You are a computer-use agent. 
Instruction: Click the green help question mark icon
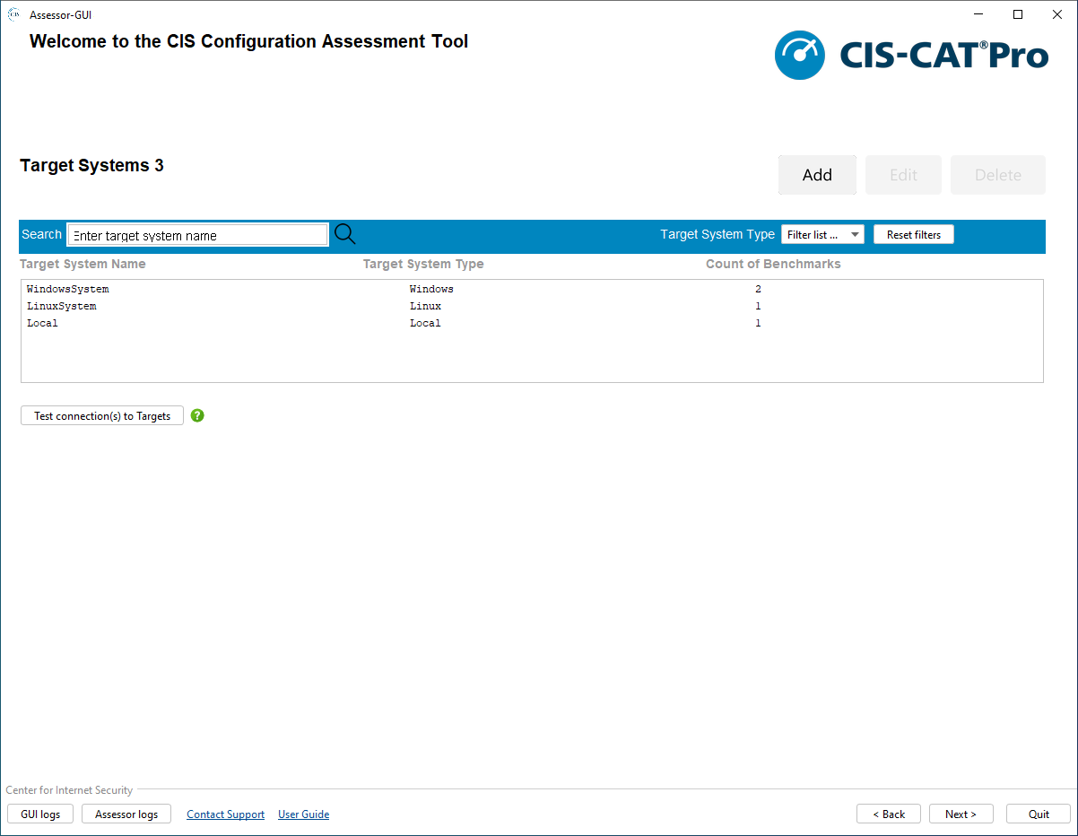coord(197,415)
